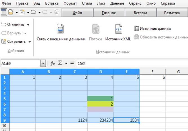This screenshot has width=188, height=131.
Task: Select column B header
Action: tap(48, 72)
